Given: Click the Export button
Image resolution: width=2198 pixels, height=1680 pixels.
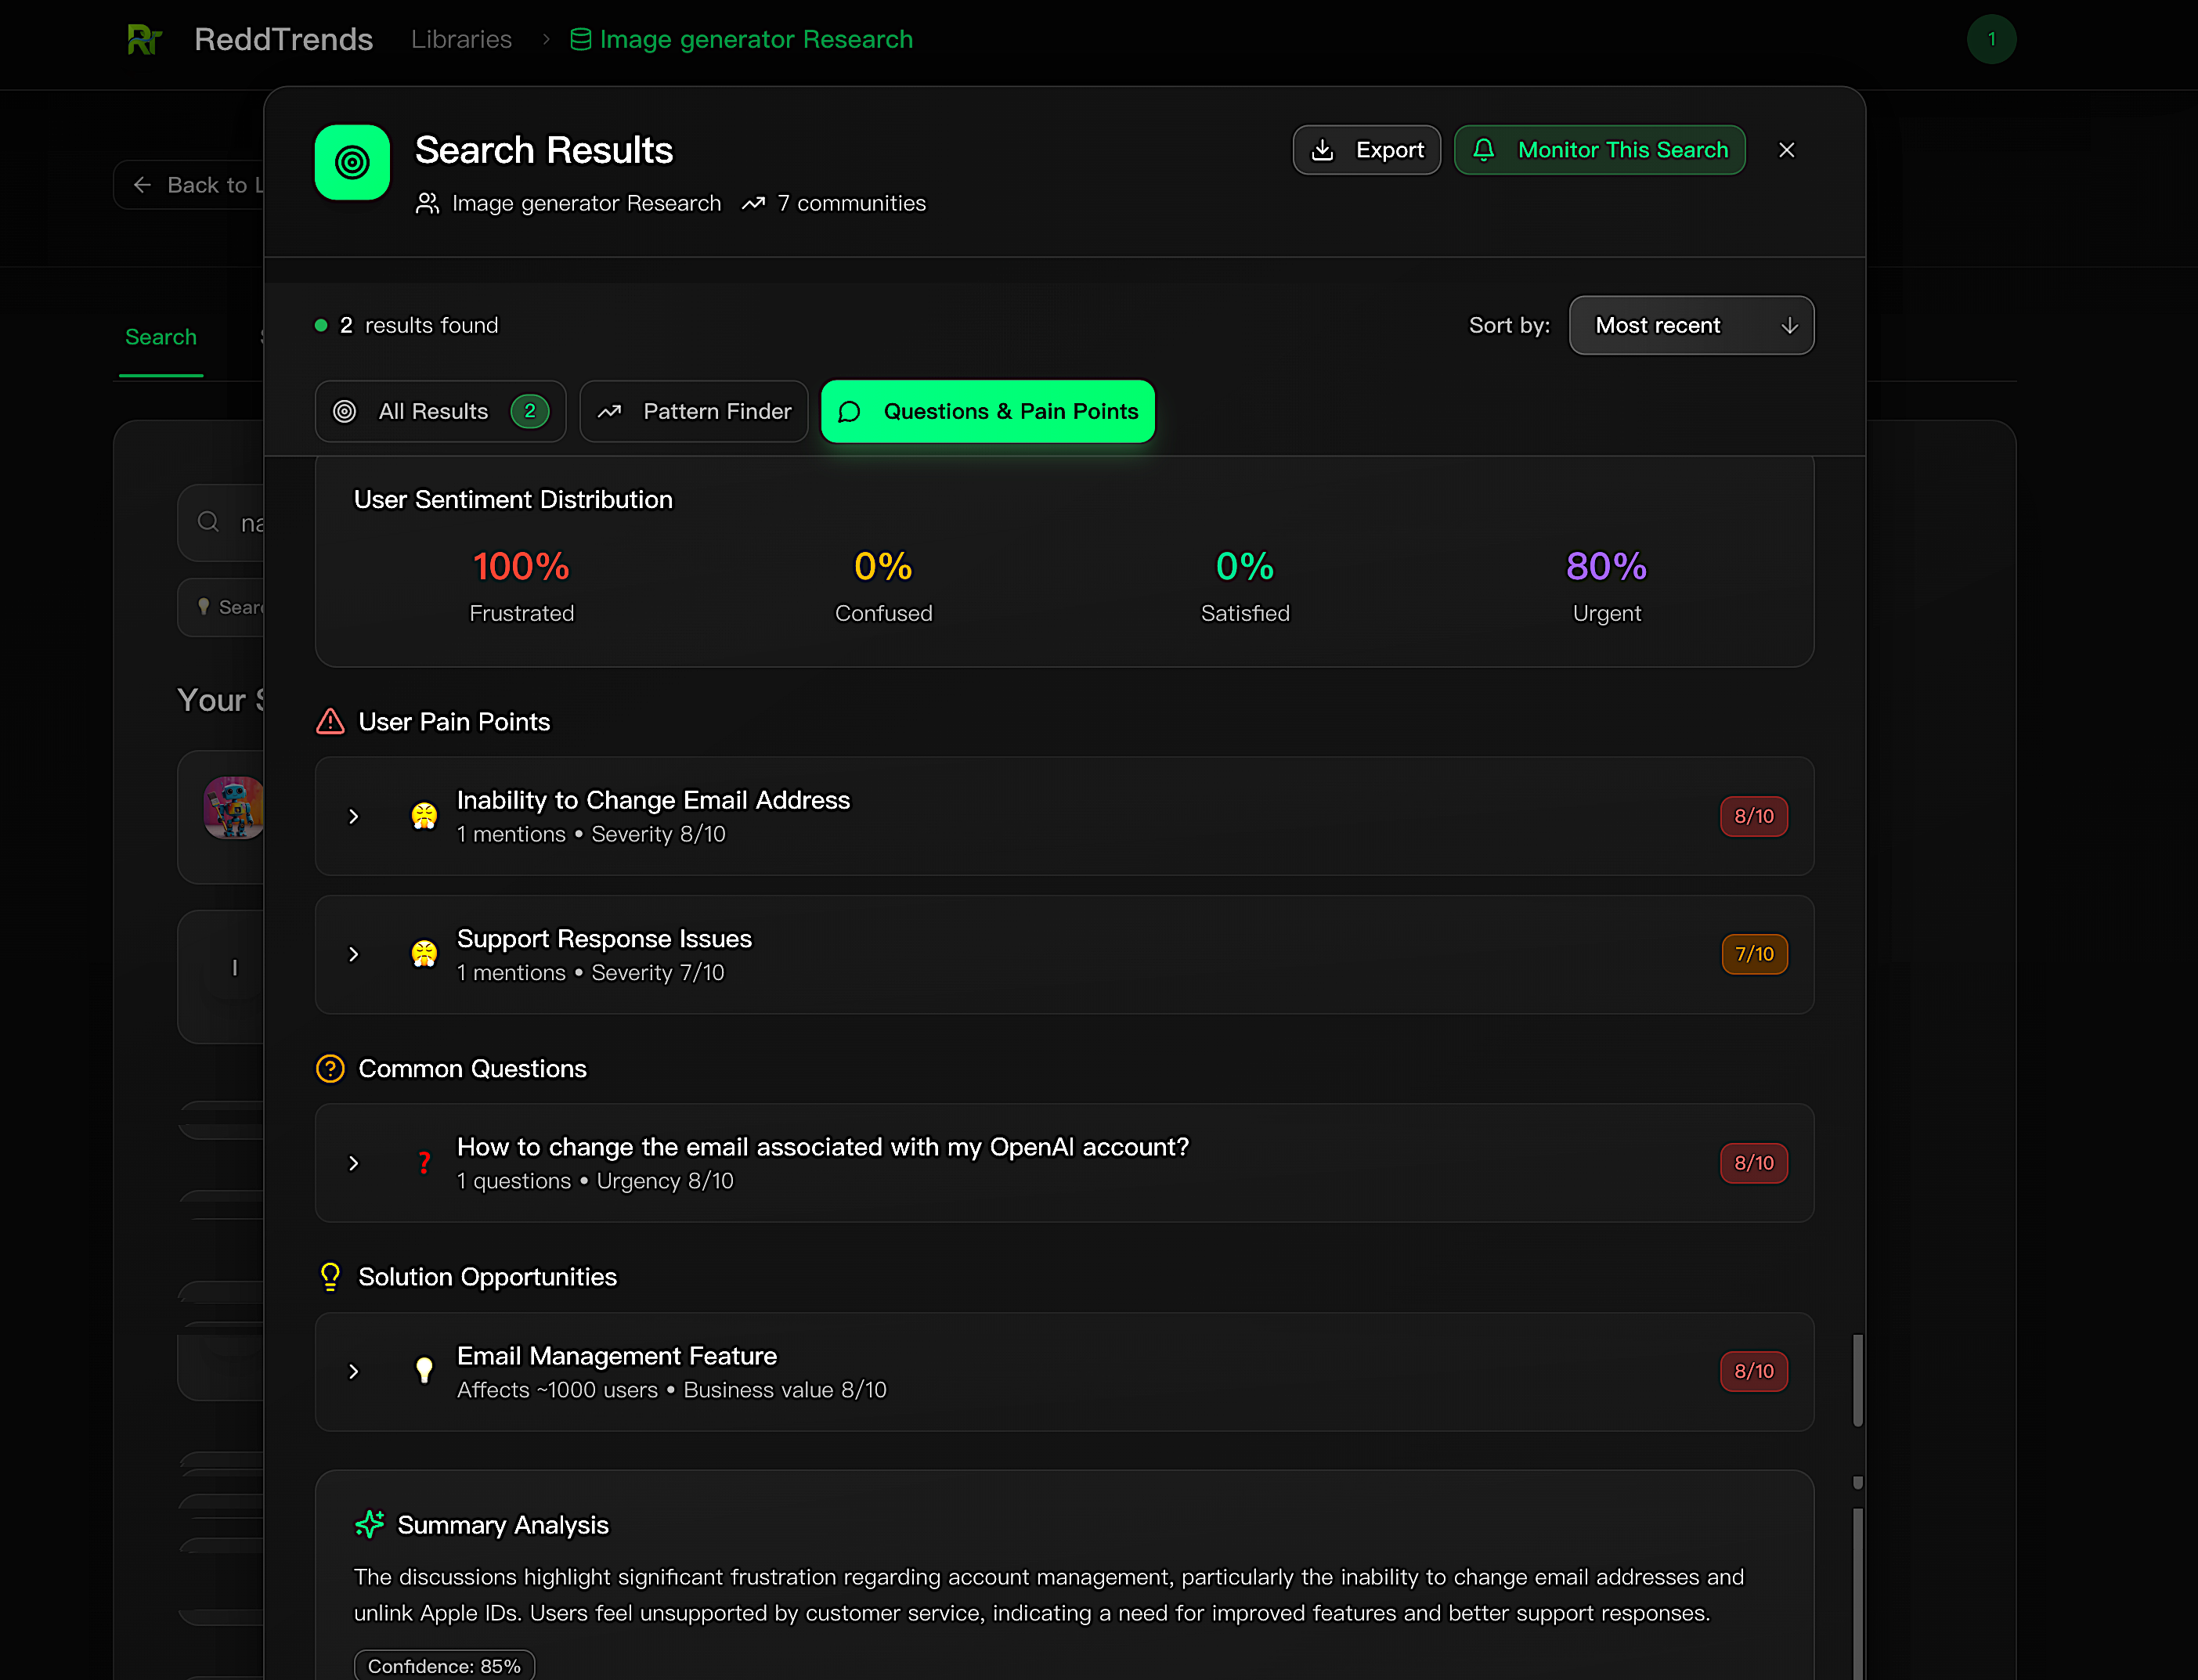Looking at the screenshot, I should (x=1366, y=150).
